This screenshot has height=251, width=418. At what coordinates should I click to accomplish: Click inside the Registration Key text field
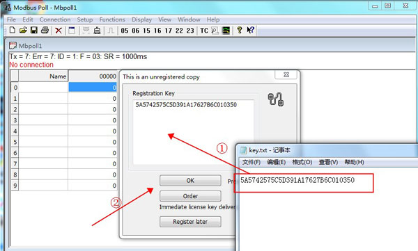pyautogui.click(x=193, y=132)
